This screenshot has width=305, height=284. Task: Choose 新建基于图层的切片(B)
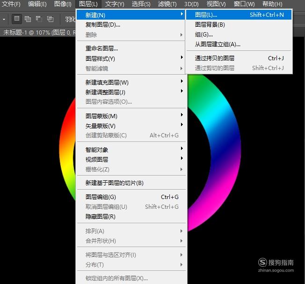click(131, 183)
